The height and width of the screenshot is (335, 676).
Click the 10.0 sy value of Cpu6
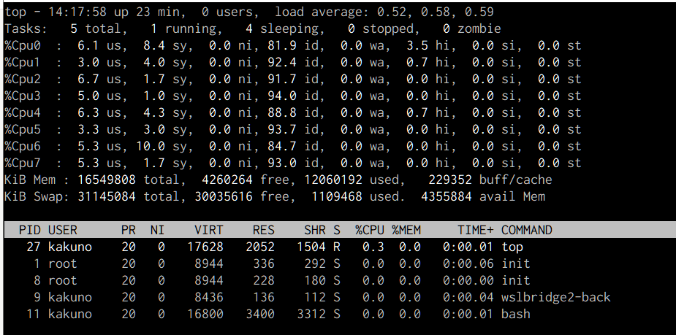click(151, 146)
